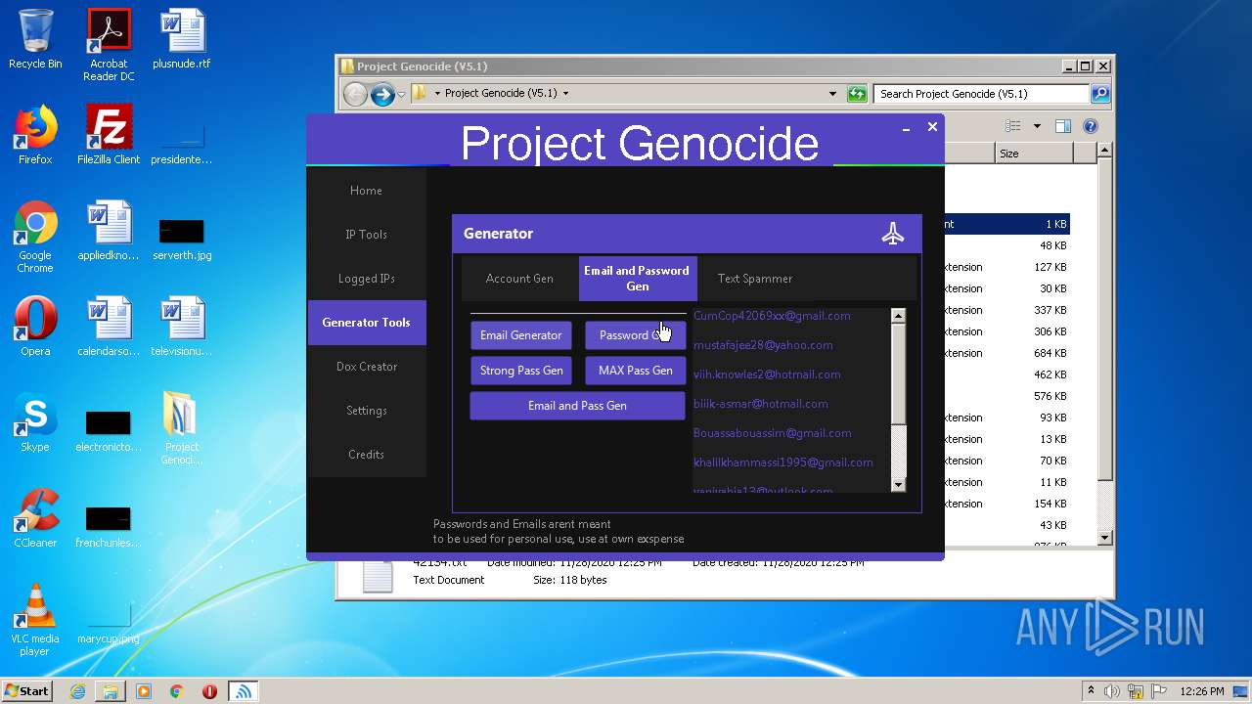Click the Explorer forward navigation arrow
The image size is (1252, 704).
(x=382, y=94)
